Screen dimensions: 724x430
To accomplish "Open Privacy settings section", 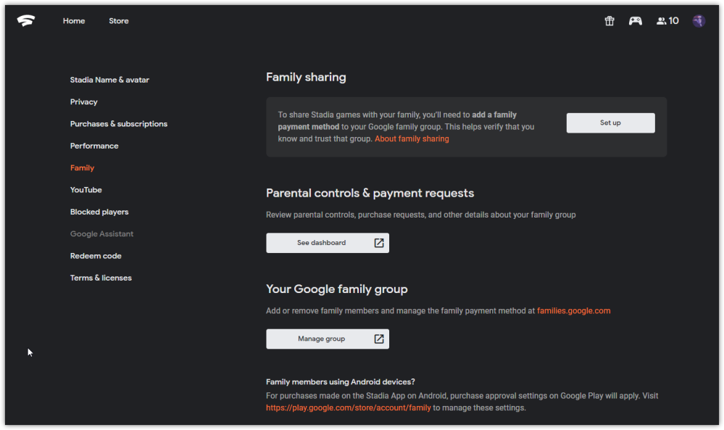I will coord(84,102).
